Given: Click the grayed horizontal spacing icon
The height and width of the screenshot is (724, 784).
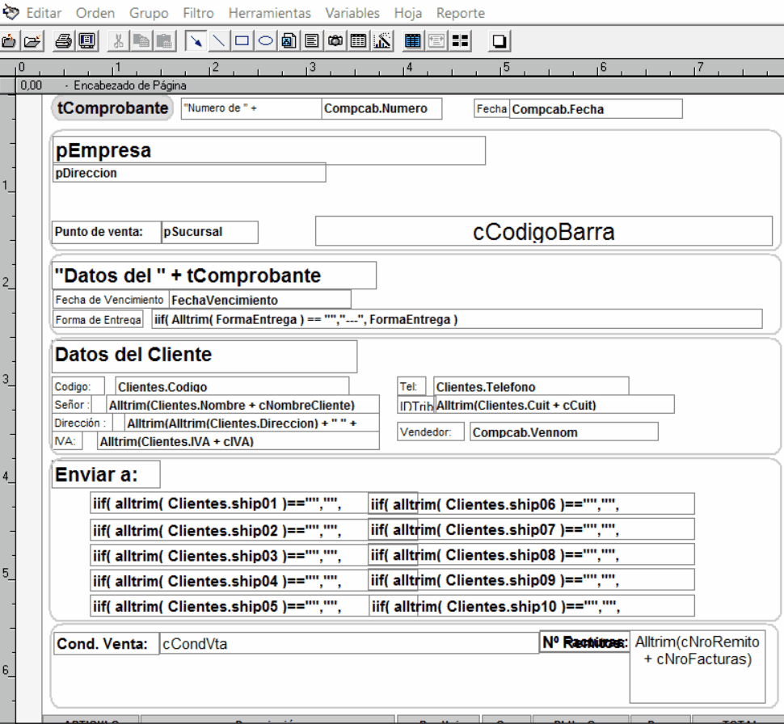Looking at the screenshot, I should [x=436, y=41].
